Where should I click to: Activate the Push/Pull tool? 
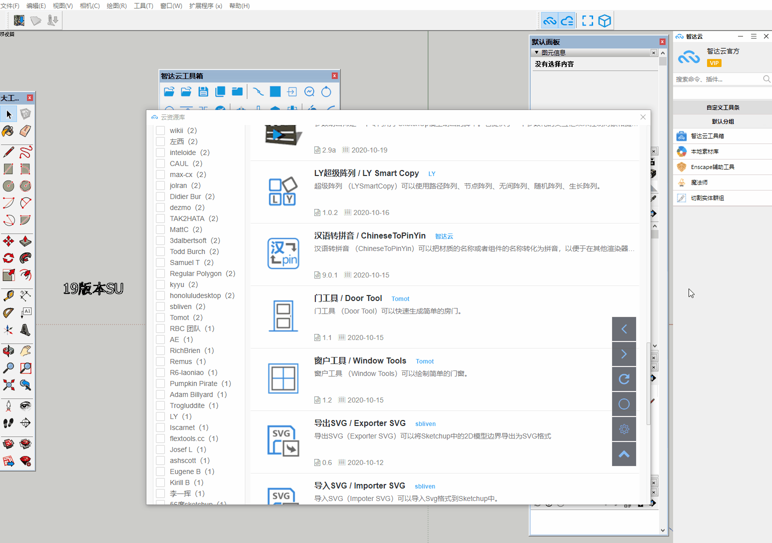click(x=25, y=241)
